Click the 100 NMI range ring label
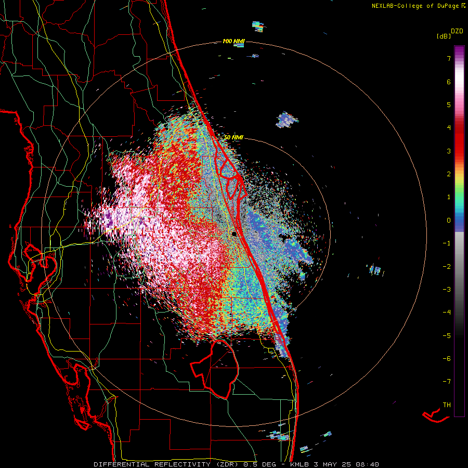Screen dimensions: 468x468 coord(233,41)
